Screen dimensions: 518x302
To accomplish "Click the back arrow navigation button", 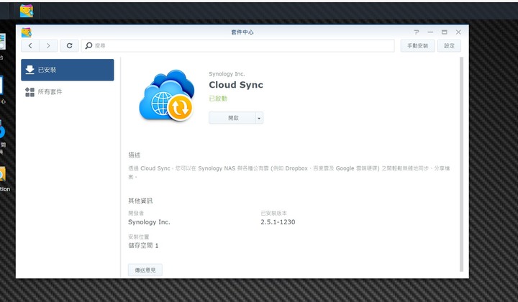I will [30, 45].
